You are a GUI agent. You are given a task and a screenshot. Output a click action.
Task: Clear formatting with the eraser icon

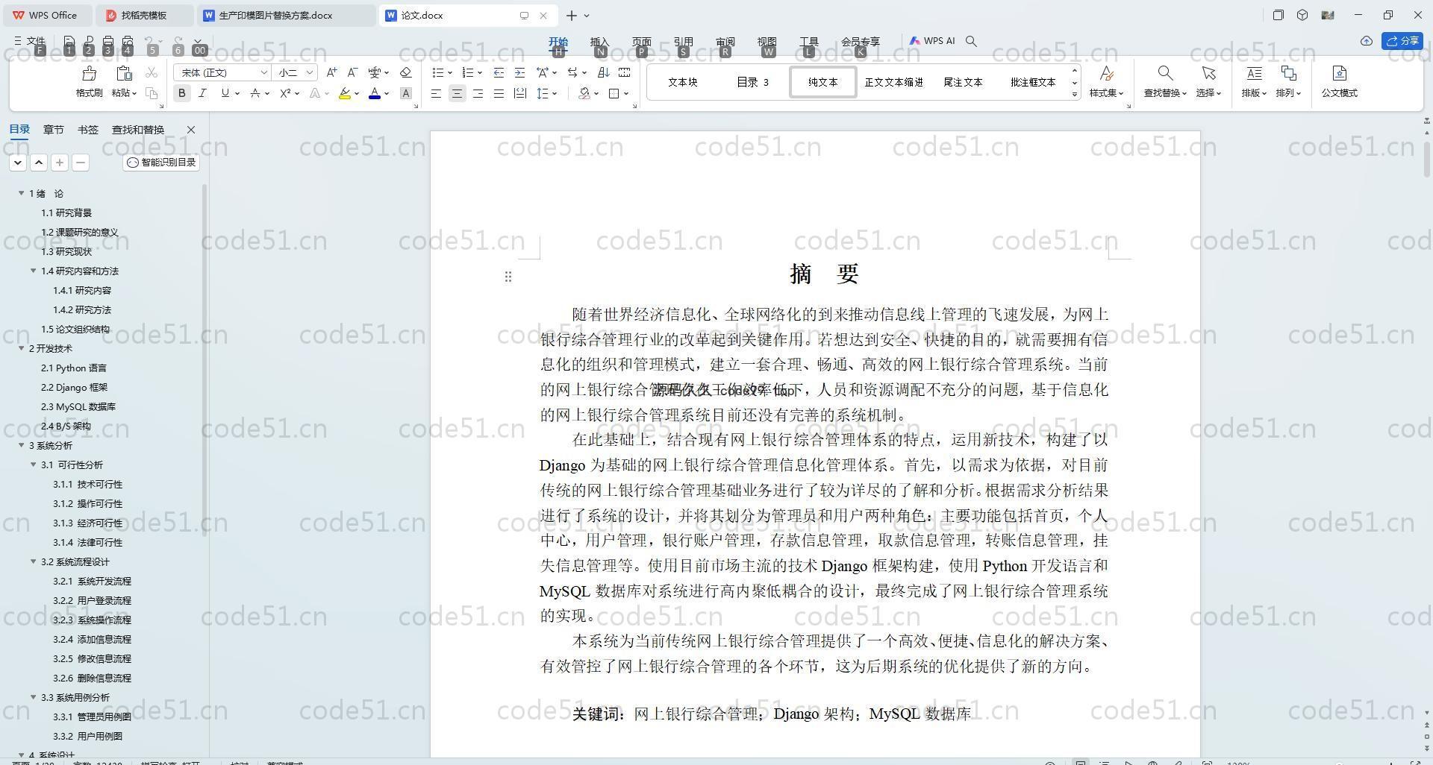pos(406,72)
